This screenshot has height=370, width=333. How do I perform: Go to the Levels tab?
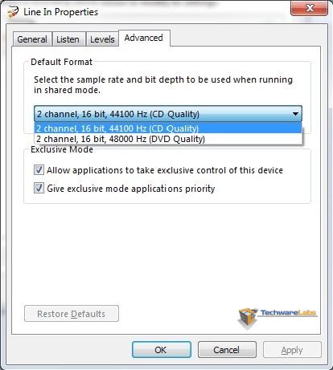(102, 39)
